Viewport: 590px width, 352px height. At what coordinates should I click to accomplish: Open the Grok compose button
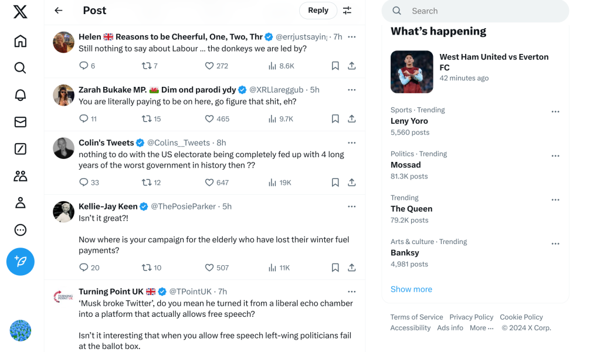click(20, 262)
